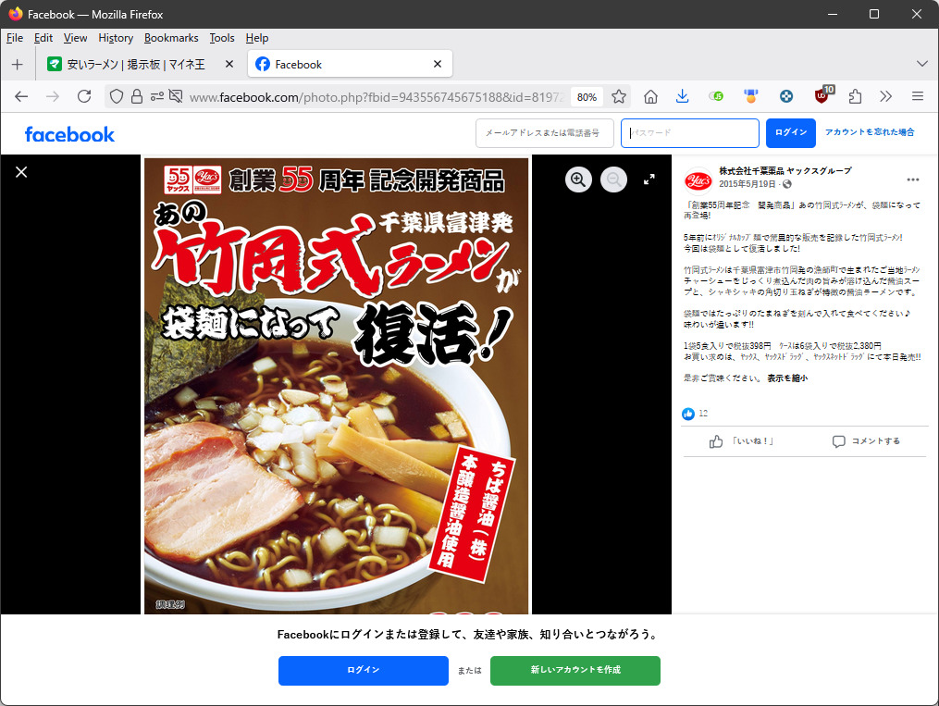
Task: Open the Firefox downloads panel
Action: point(682,96)
